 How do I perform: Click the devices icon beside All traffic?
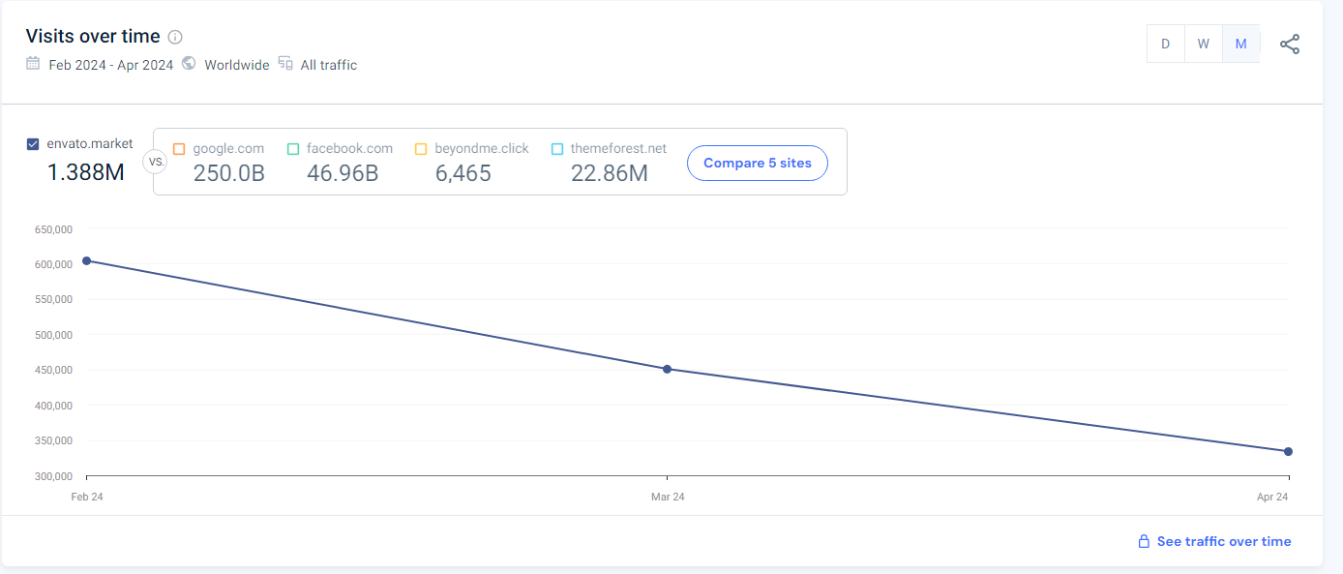285,64
